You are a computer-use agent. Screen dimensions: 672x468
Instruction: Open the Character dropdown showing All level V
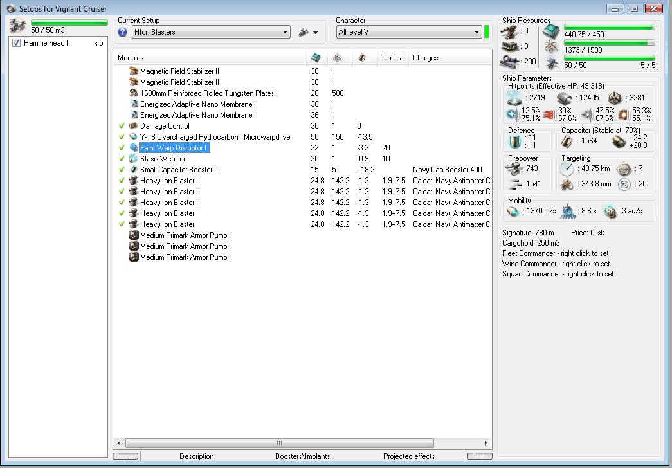409,32
